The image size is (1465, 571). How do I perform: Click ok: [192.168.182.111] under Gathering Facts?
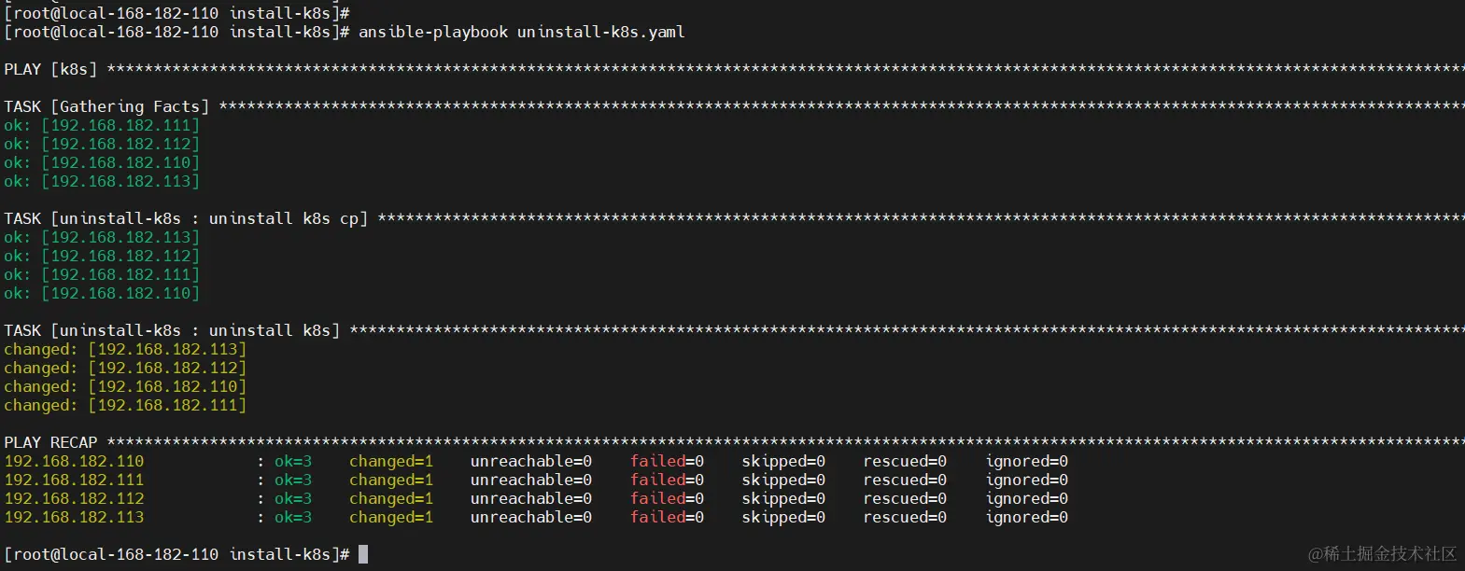102,125
